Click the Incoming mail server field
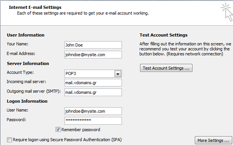The height and width of the screenshot is (145, 233). 93,83
